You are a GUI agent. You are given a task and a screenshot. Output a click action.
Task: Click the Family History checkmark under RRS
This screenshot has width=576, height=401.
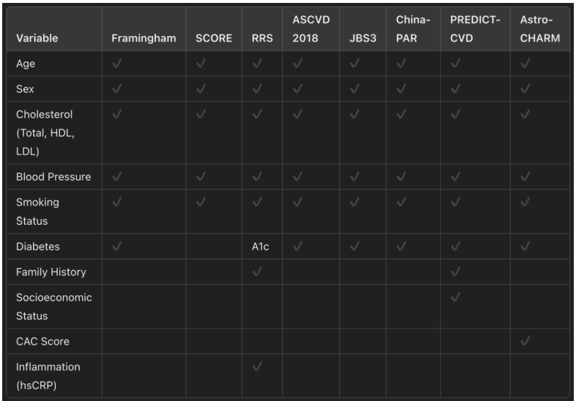(256, 271)
